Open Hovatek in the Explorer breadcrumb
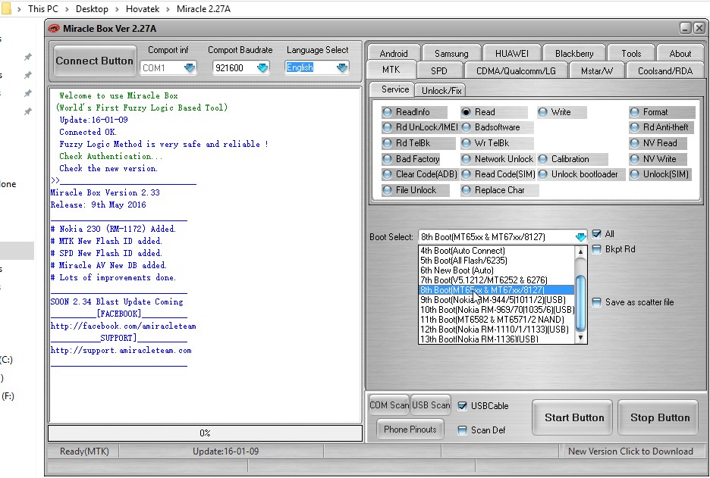Viewport: 710px width, 478px height. pyautogui.click(x=142, y=9)
